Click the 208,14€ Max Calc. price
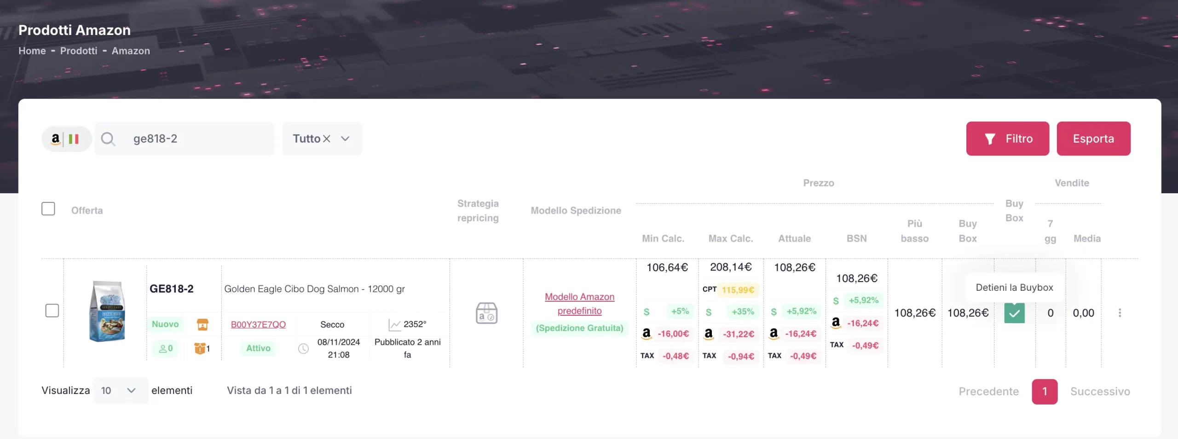 tap(731, 267)
